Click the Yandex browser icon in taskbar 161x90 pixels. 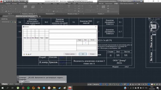click(49, 88)
